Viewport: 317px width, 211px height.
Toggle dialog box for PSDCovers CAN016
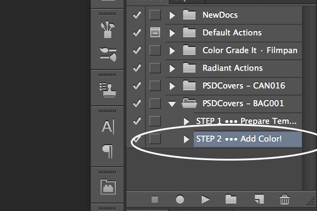point(155,85)
